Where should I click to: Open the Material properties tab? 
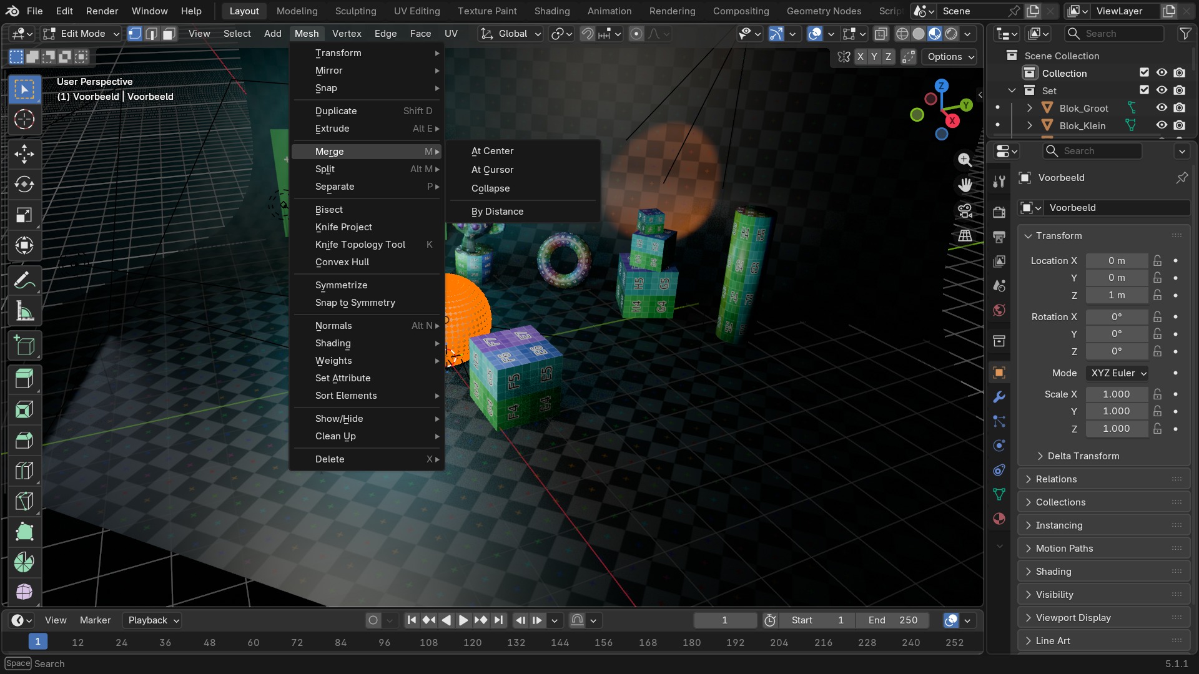999,519
